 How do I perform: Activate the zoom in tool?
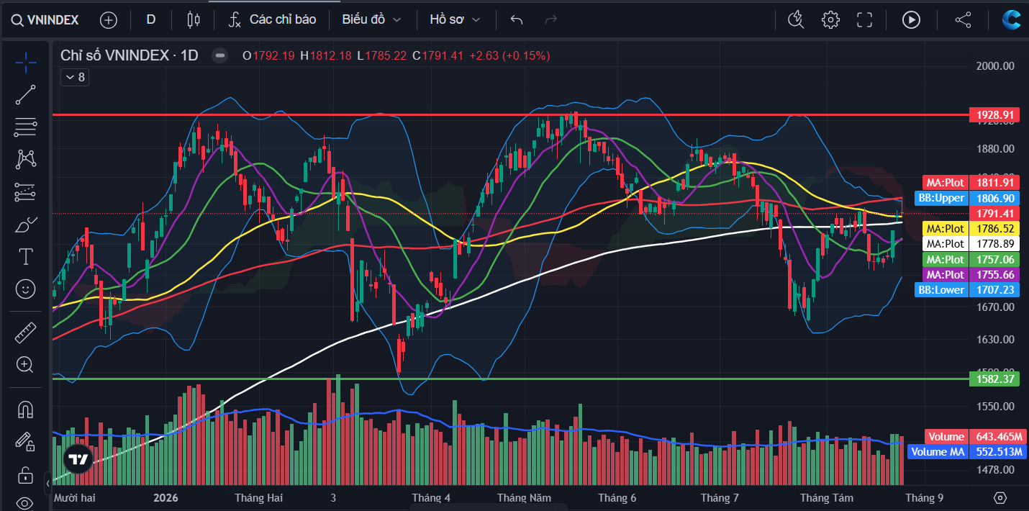click(26, 364)
